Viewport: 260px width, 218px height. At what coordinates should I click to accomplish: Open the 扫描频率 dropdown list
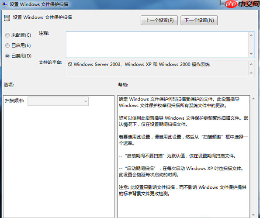[x=58, y=101]
